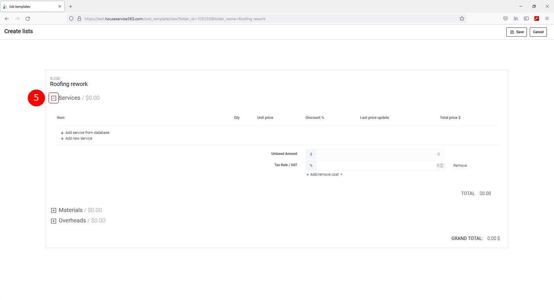Go back using browser back arrow
Screen dimensions: 554x300
point(7,19)
